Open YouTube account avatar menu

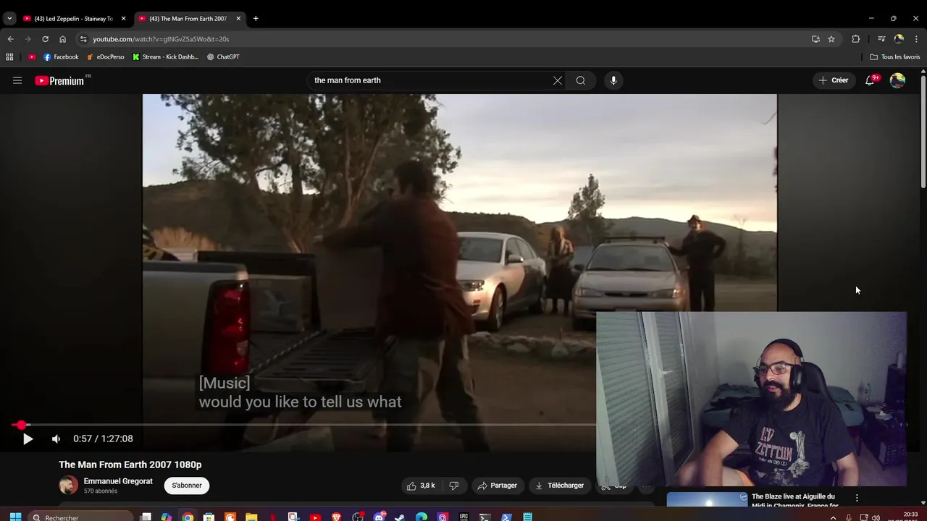pos(897,80)
